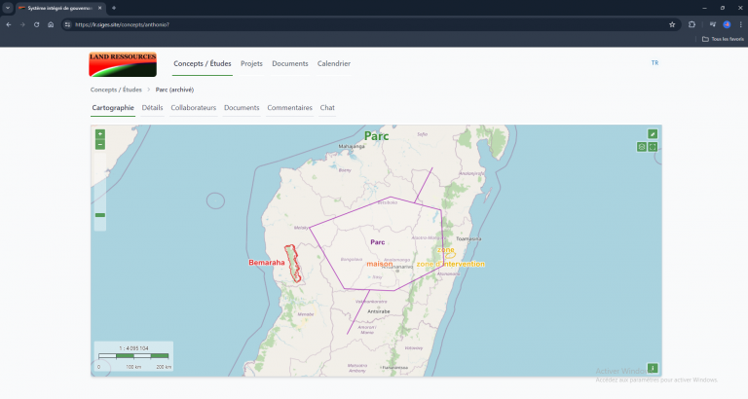748x399 pixels.
Task: Reload the current browser page
Action: (x=36, y=24)
